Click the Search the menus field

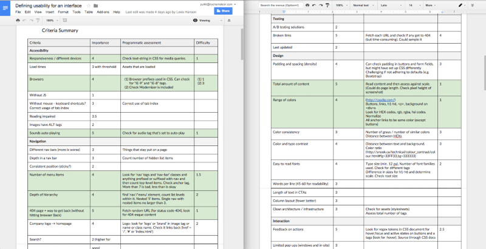(x=281, y=5)
